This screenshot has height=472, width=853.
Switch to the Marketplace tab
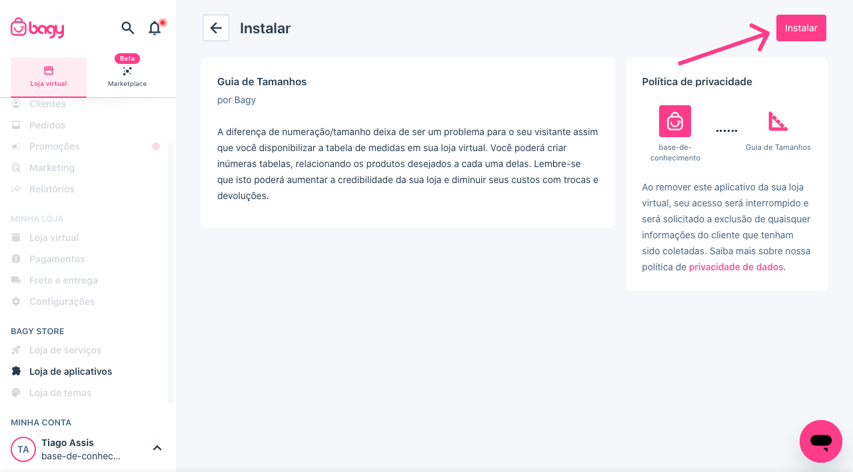coord(127,77)
